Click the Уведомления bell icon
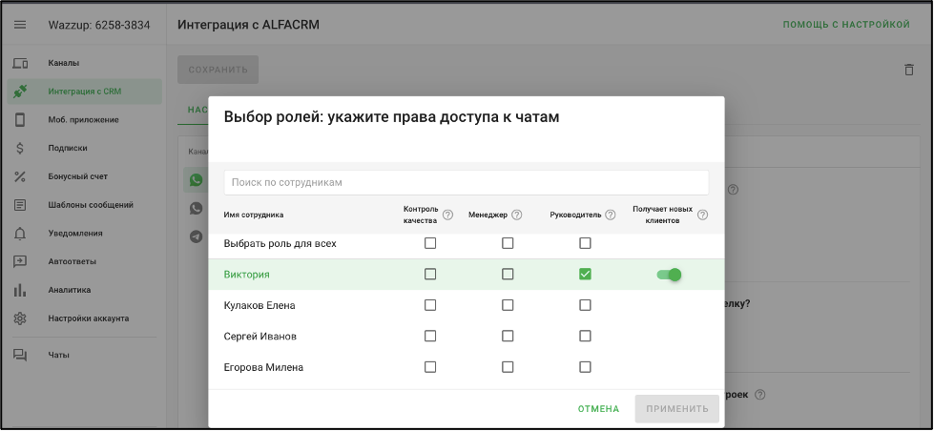934x431 pixels. tap(20, 233)
